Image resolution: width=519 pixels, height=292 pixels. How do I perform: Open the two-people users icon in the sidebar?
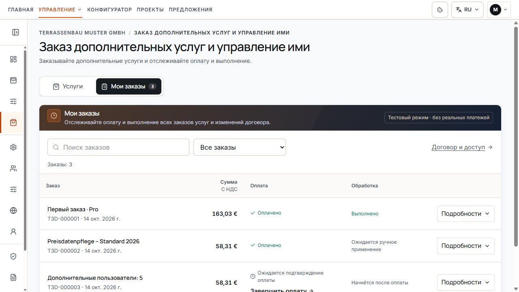pos(13,168)
